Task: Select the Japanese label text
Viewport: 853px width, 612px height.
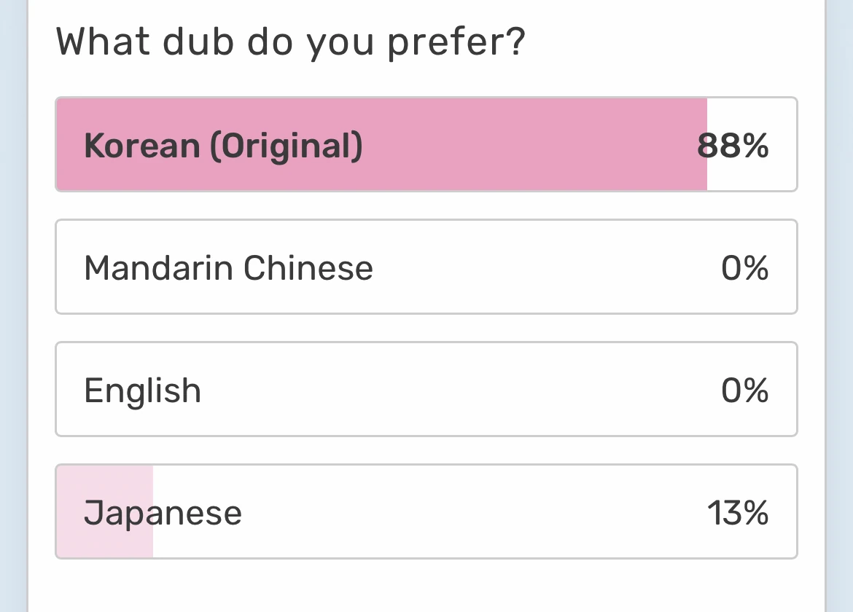Action: (x=162, y=512)
